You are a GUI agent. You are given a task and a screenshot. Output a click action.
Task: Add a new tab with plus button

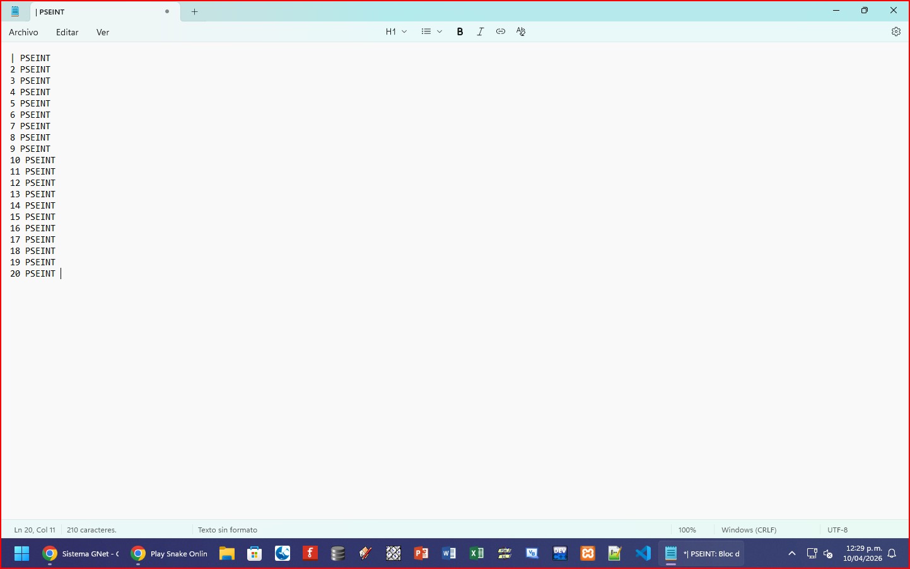[194, 12]
